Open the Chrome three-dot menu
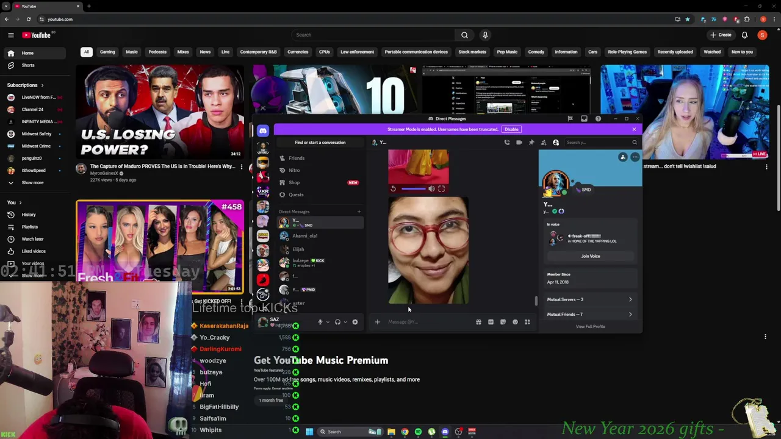Image resolution: width=781 pixels, height=439 pixels. 774,19
